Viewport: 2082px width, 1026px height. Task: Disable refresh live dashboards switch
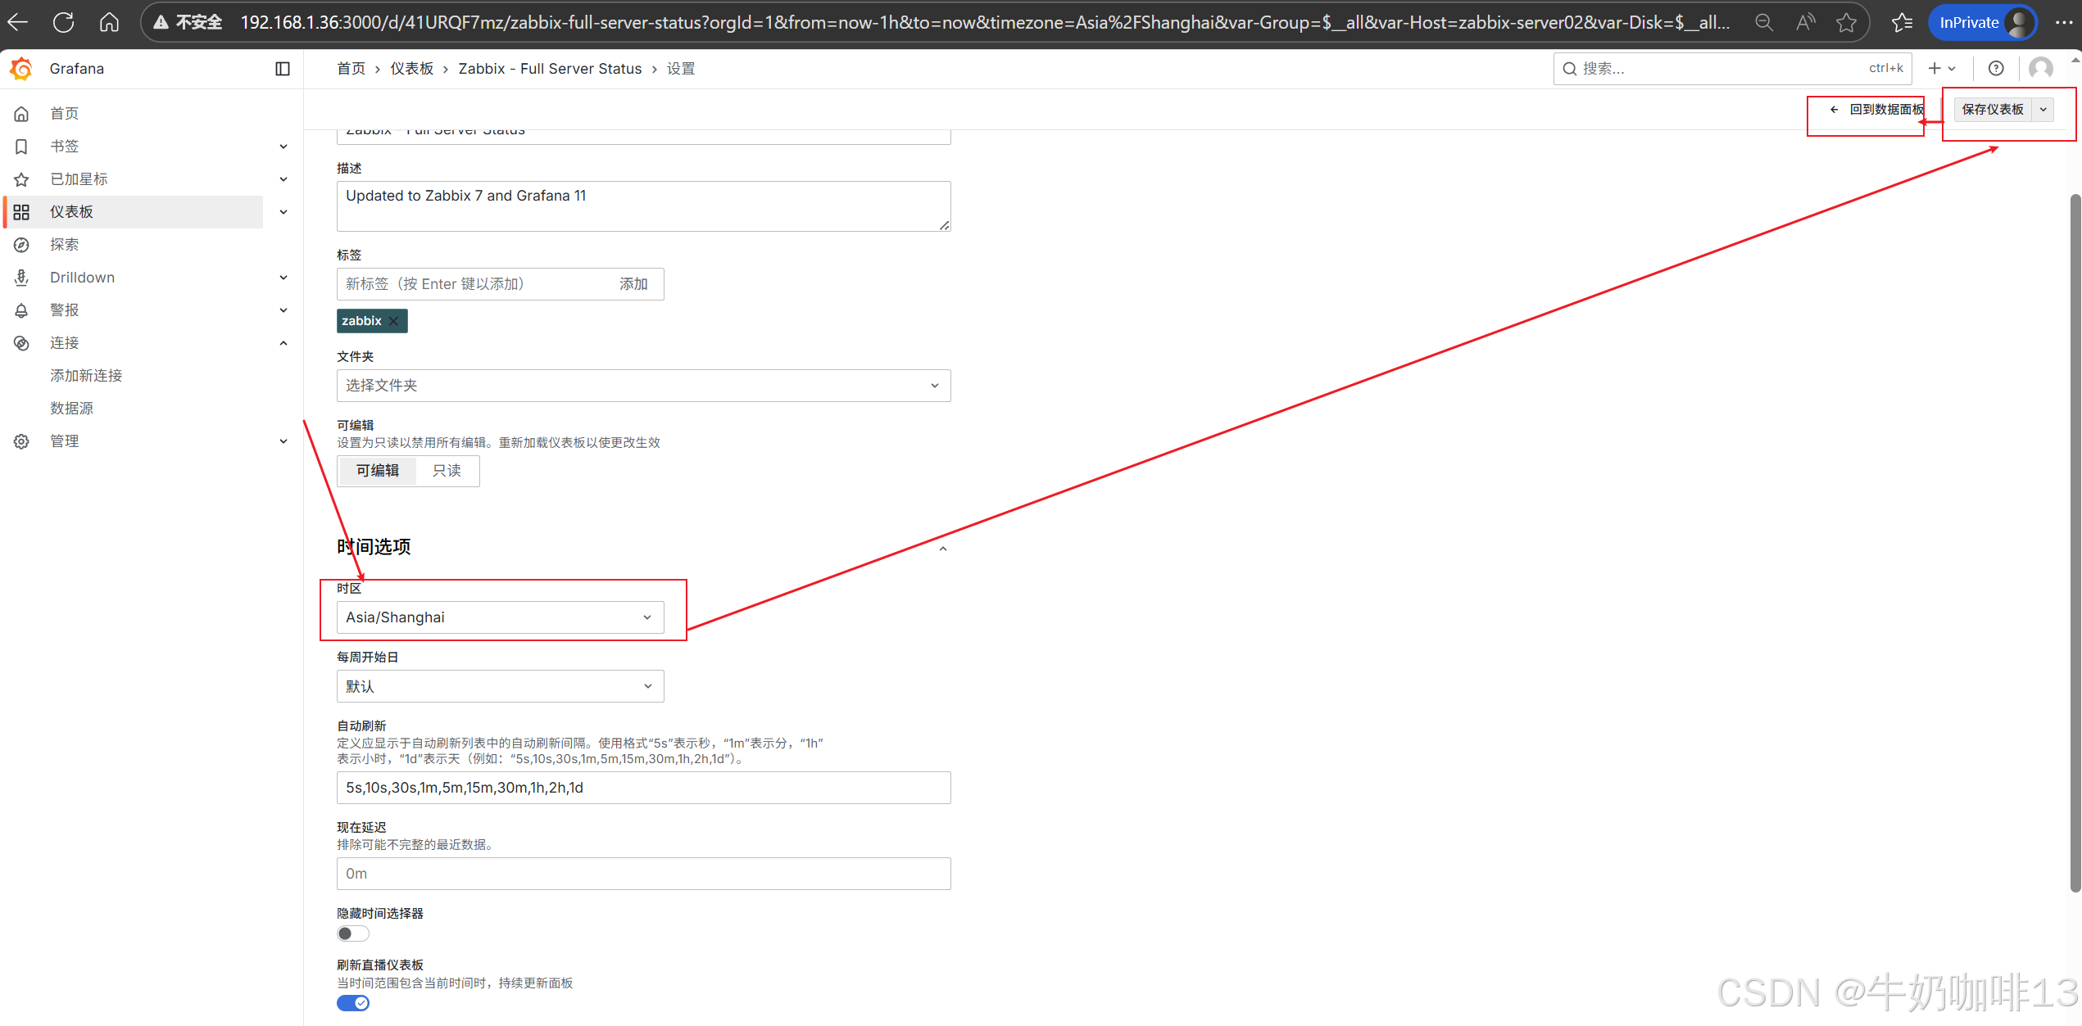coord(353,1003)
